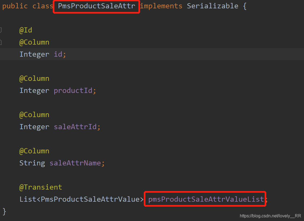Click the Integer type before saleAttrId
The image size is (304, 221).
(34, 127)
